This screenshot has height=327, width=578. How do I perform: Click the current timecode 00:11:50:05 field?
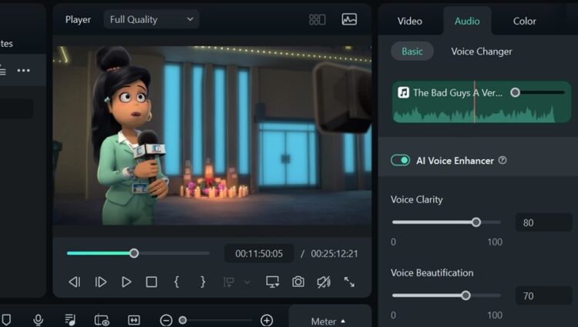pyautogui.click(x=259, y=253)
